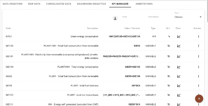Image resolution: width=208 pixels, height=106 pixels.
Task: Click the Type dropdown arrow
Action: 200,17
